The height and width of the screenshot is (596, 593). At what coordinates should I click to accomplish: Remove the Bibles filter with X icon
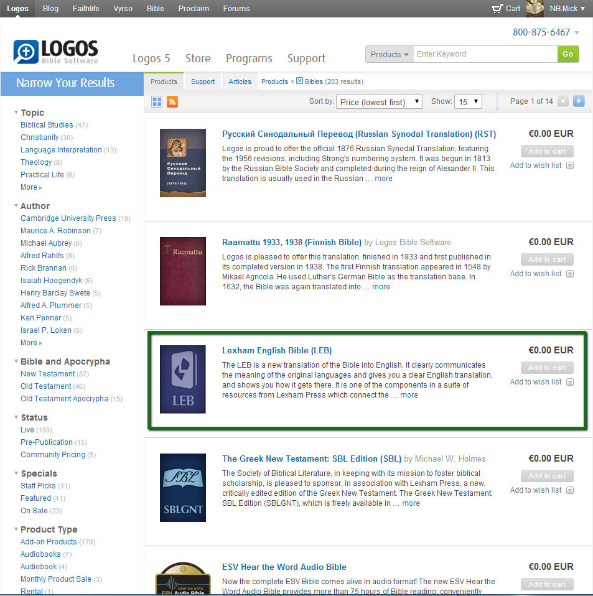[299, 81]
